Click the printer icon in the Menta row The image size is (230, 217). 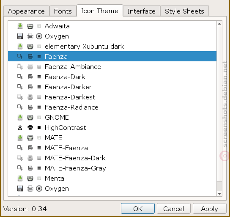tap(30, 179)
